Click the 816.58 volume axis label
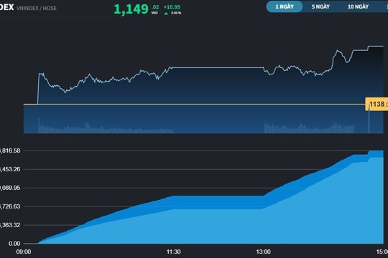This screenshot has height=258, width=388. click(x=10, y=150)
